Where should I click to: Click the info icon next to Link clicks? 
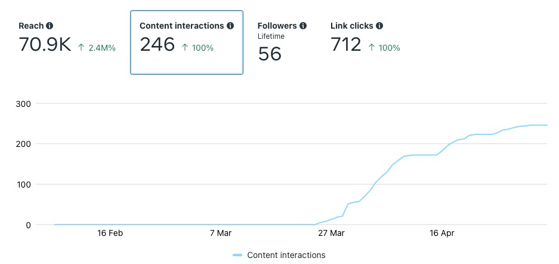tap(379, 26)
